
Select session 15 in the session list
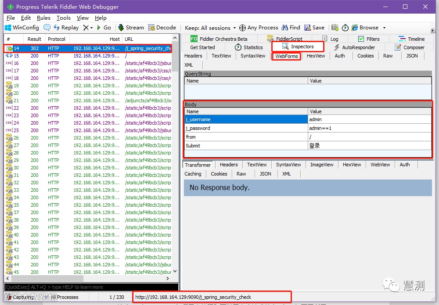[x=88, y=56]
